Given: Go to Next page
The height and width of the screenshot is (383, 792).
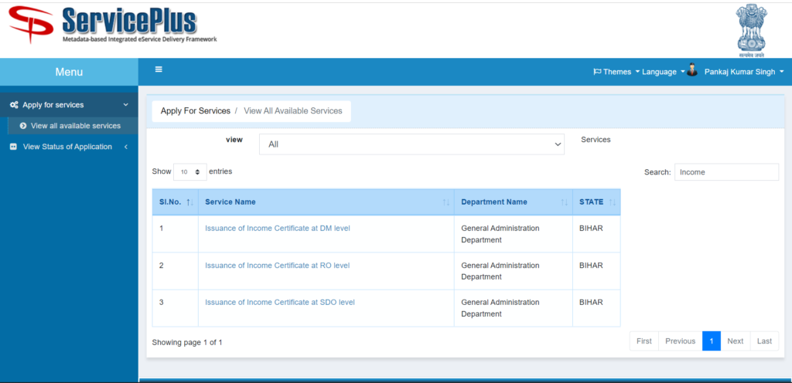Looking at the screenshot, I should [736, 341].
